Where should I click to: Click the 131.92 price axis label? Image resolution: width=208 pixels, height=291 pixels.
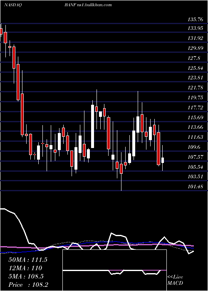pos(195,38)
